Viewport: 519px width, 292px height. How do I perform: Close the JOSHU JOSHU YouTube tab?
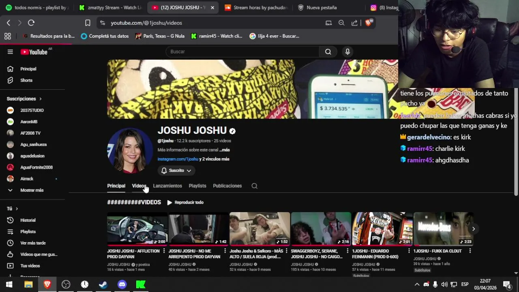(x=212, y=7)
